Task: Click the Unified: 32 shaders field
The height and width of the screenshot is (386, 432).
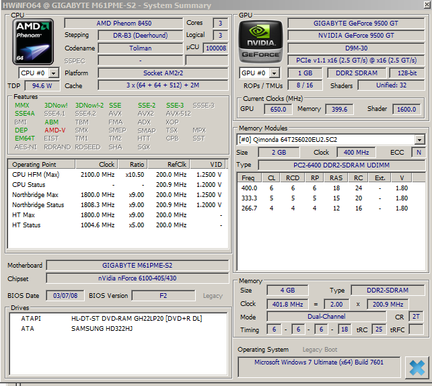Action: (391, 85)
